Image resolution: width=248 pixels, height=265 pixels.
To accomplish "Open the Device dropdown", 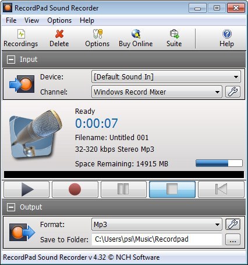I will click(x=166, y=77).
